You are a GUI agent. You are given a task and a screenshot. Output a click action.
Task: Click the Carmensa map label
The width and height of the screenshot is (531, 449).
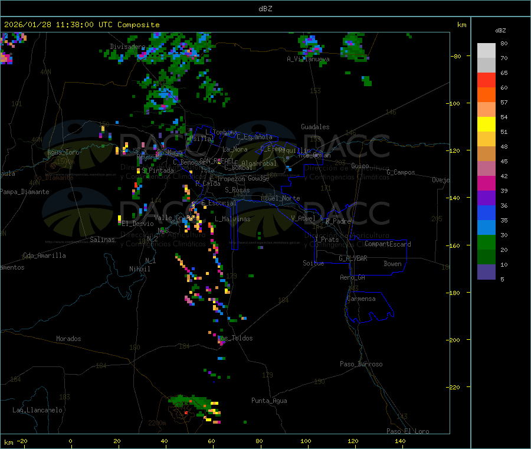pyautogui.click(x=361, y=299)
